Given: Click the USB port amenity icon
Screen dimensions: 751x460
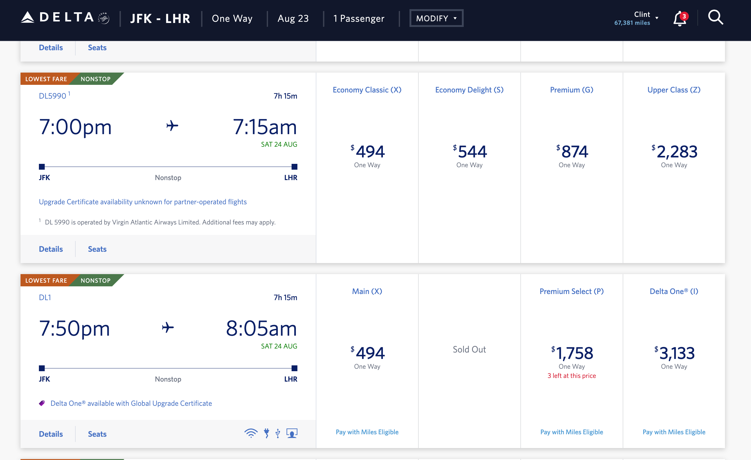Looking at the screenshot, I should pos(277,433).
